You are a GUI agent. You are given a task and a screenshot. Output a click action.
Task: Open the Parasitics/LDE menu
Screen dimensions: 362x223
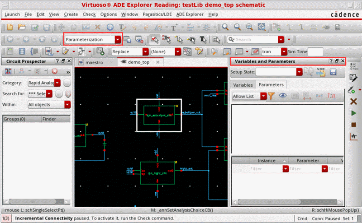coord(157,14)
